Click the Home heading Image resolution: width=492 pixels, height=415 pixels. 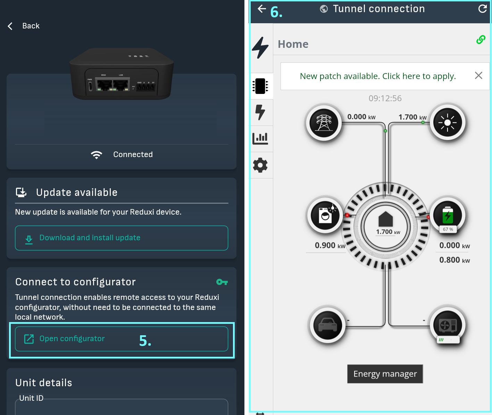[x=293, y=44]
